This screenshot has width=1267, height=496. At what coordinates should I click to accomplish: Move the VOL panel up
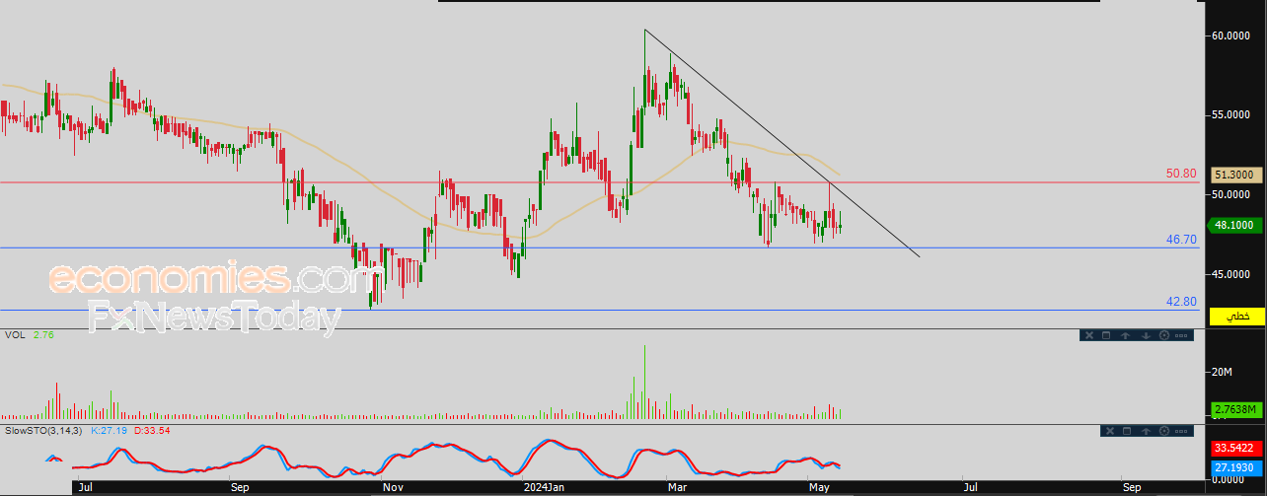tap(1126, 335)
